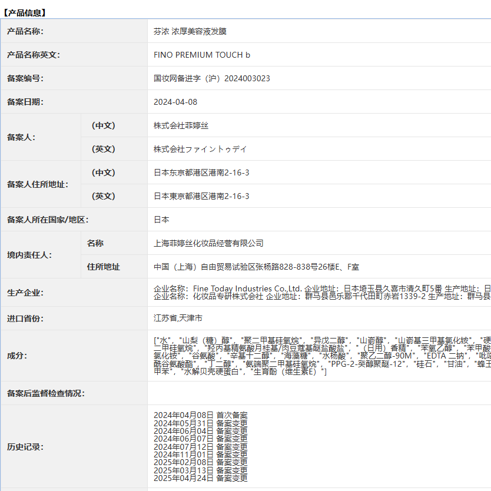Select address 日本東京都港区港南2-16-3
491x491 pixels.
(x=201, y=196)
